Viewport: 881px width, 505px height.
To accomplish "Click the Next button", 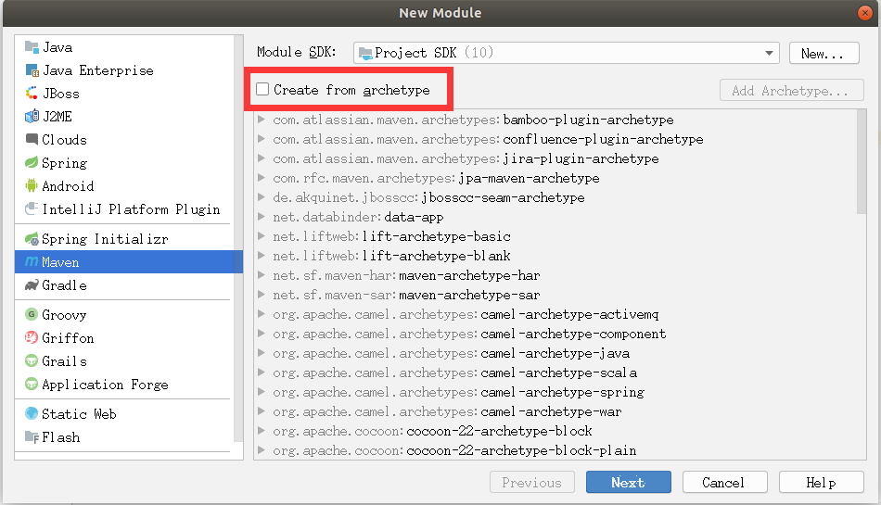I will pyautogui.click(x=628, y=482).
